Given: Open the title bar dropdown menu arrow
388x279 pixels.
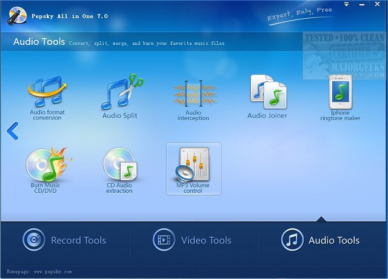Looking at the screenshot, I should coord(346,4).
